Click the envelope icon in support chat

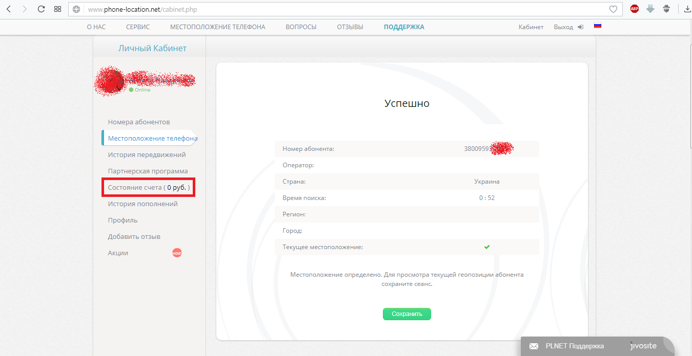(x=534, y=346)
